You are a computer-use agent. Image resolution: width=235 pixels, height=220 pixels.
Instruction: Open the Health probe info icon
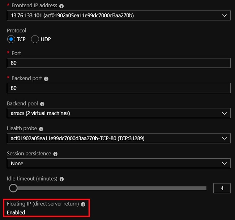coord(41,129)
